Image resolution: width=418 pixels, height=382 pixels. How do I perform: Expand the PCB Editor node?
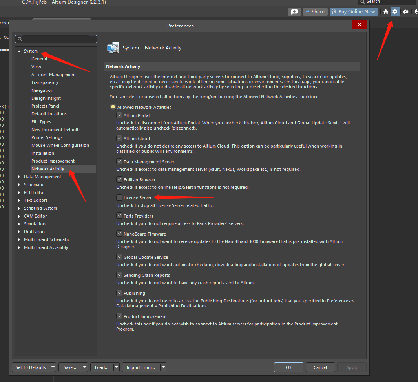click(x=19, y=192)
